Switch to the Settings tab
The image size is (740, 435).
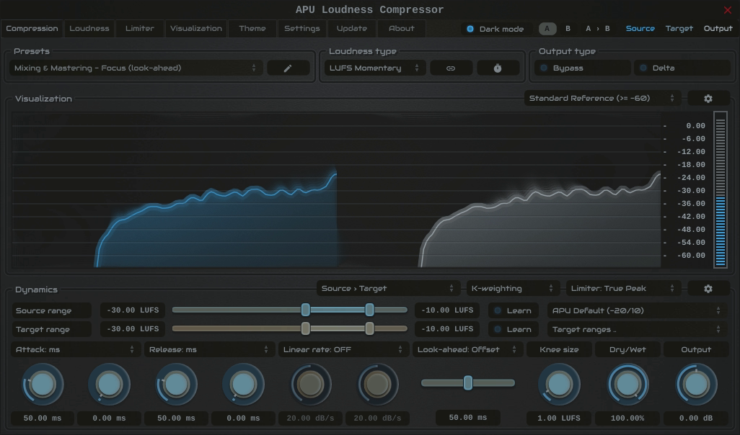(302, 29)
